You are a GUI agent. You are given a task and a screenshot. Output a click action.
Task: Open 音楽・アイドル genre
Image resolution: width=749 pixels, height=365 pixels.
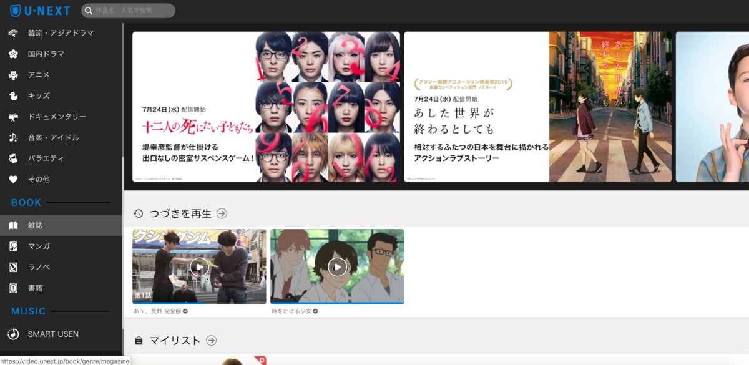point(61,138)
